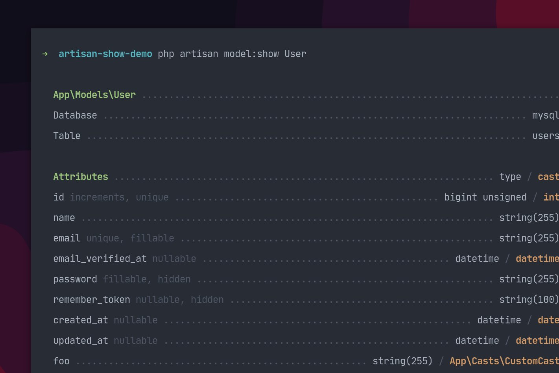This screenshot has width=559, height=373.
Task: Click the 'php artisan model:show User' command
Action: 232,54
